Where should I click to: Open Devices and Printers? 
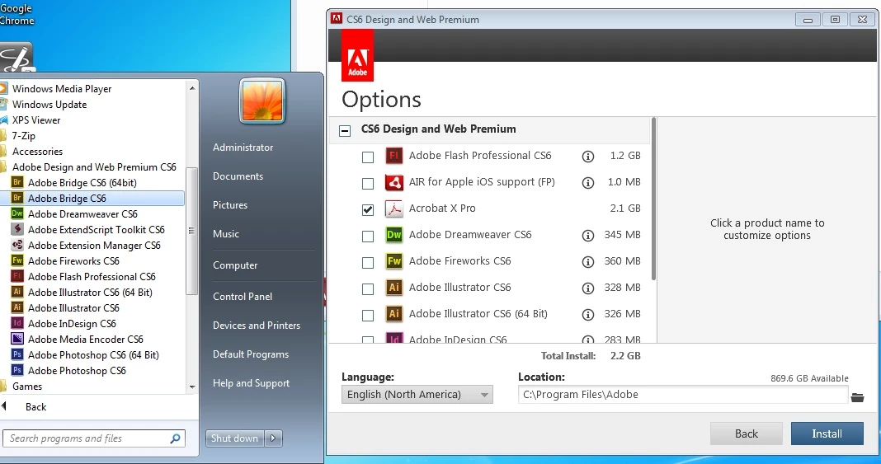point(257,326)
